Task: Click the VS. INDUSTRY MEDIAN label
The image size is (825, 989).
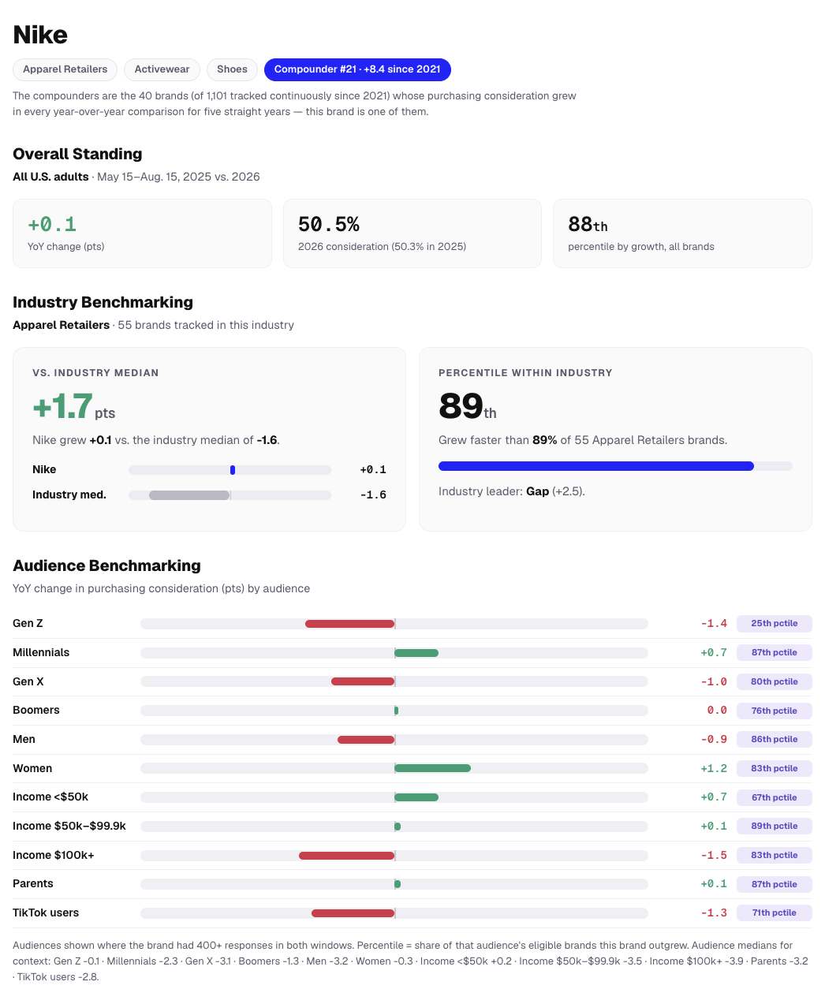Action: (95, 373)
